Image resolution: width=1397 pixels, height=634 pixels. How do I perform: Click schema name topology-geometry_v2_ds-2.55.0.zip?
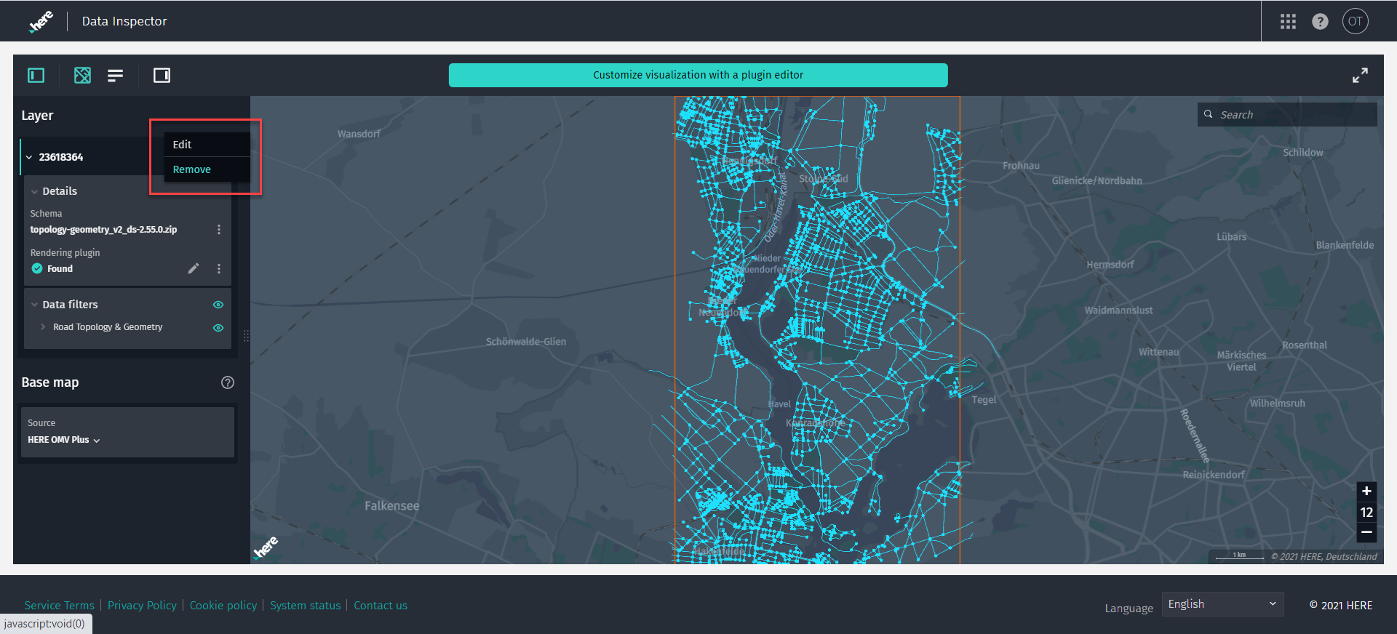103,230
